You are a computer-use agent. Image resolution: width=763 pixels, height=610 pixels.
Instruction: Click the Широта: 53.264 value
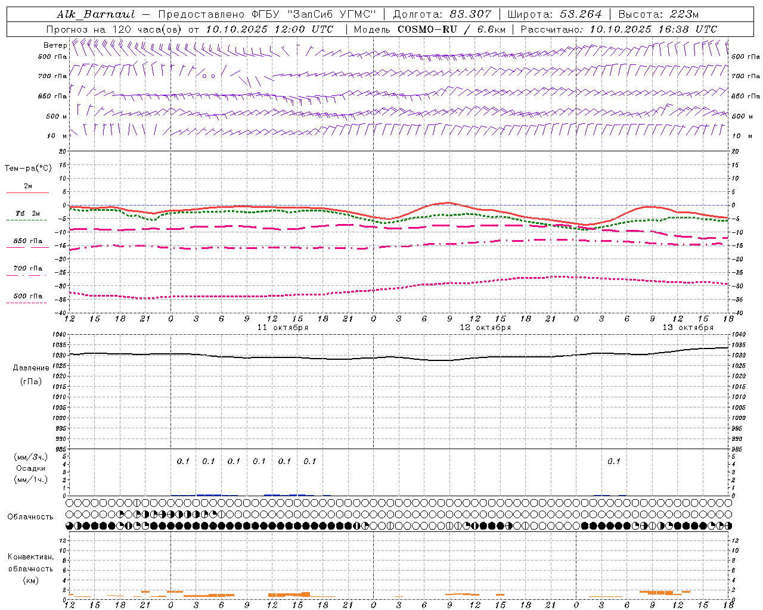coord(554,14)
